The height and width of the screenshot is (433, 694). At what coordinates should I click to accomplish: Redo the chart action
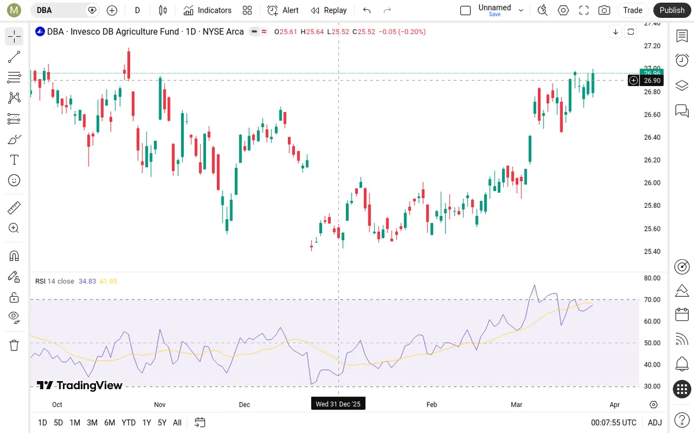tap(387, 10)
